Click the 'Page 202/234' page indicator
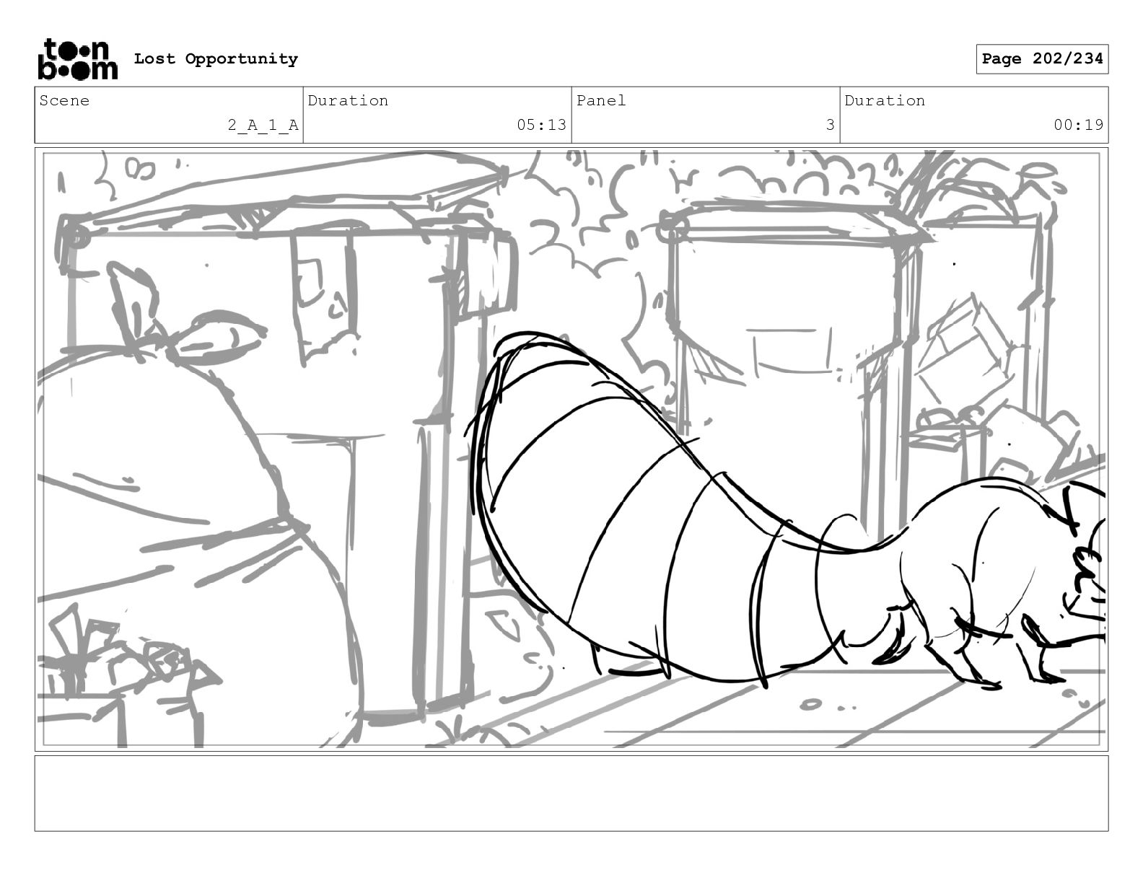This screenshot has height=883, width=1143. tap(1042, 59)
